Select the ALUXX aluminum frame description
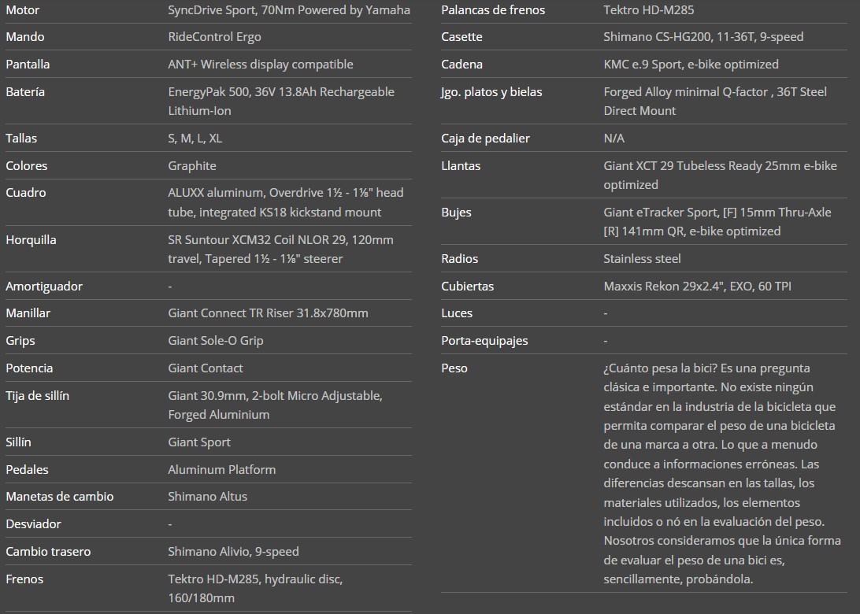The height and width of the screenshot is (614, 860). pyautogui.click(x=285, y=202)
